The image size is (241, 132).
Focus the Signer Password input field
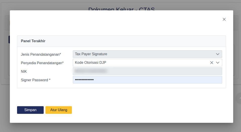(x=147, y=80)
